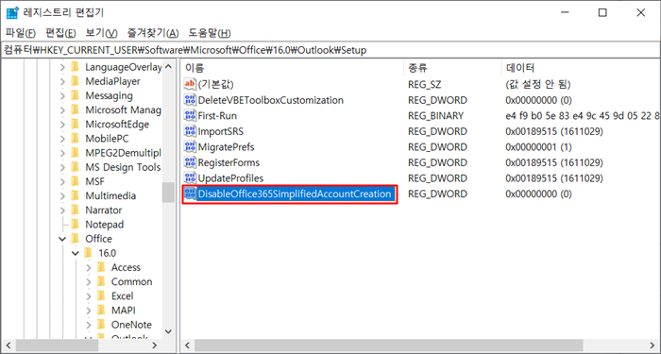Click the Common folder icon
Viewport: 661px width, 354px height.
101,282
